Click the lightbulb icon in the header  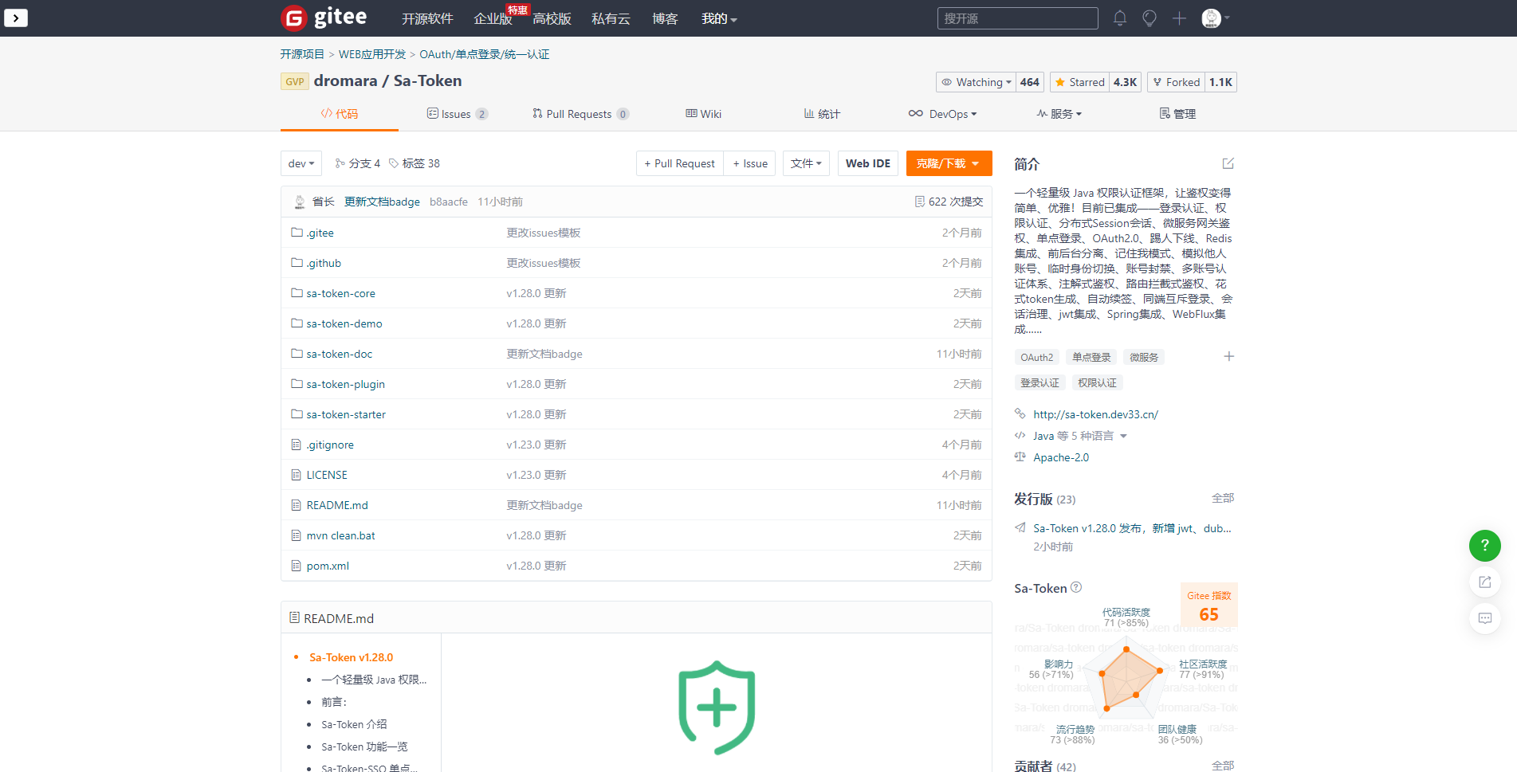click(x=1150, y=18)
